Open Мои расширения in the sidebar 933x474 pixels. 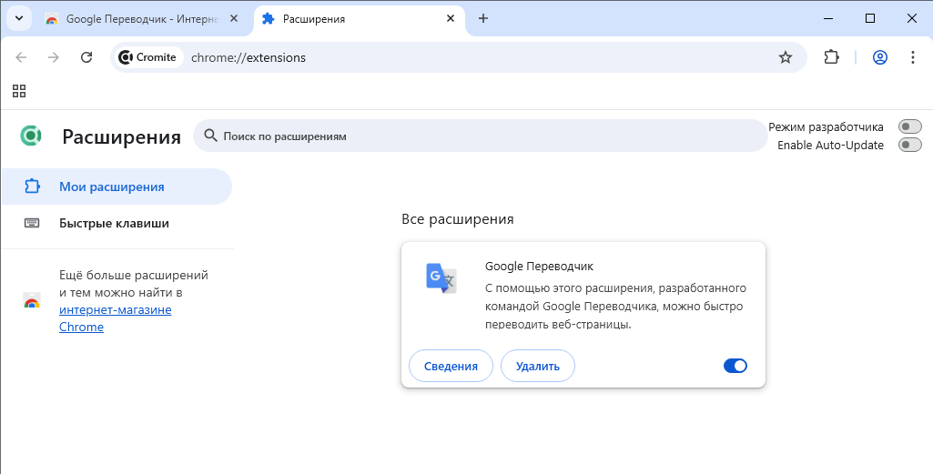(111, 187)
